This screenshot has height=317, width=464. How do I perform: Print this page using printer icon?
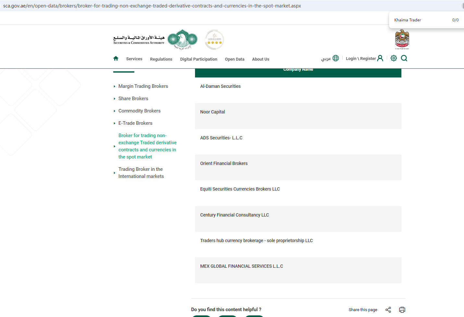click(x=402, y=310)
